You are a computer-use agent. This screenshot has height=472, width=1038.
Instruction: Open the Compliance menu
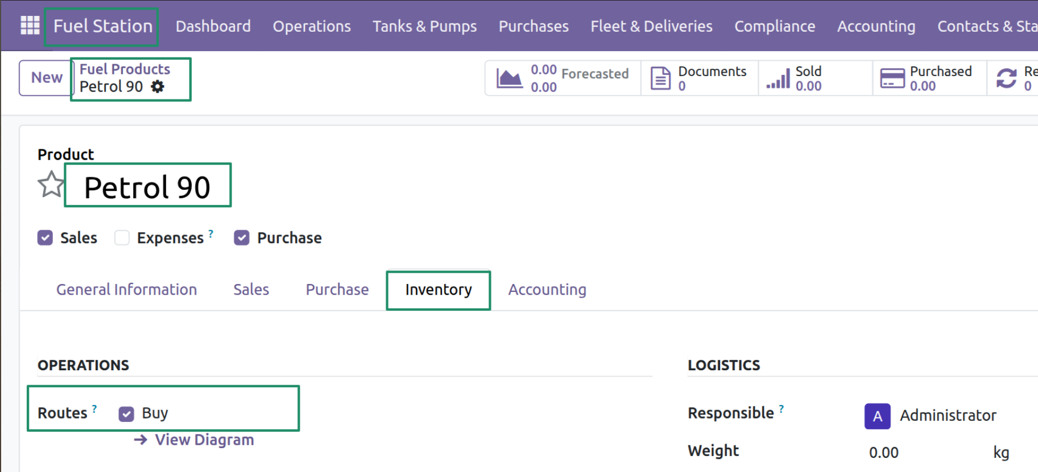pyautogui.click(x=775, y=26)
